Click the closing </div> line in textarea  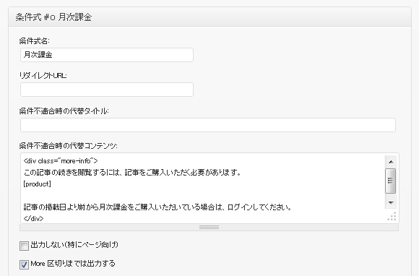[33, 218]
